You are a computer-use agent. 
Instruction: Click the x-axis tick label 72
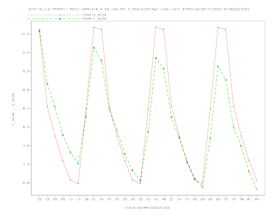[226, 199]
